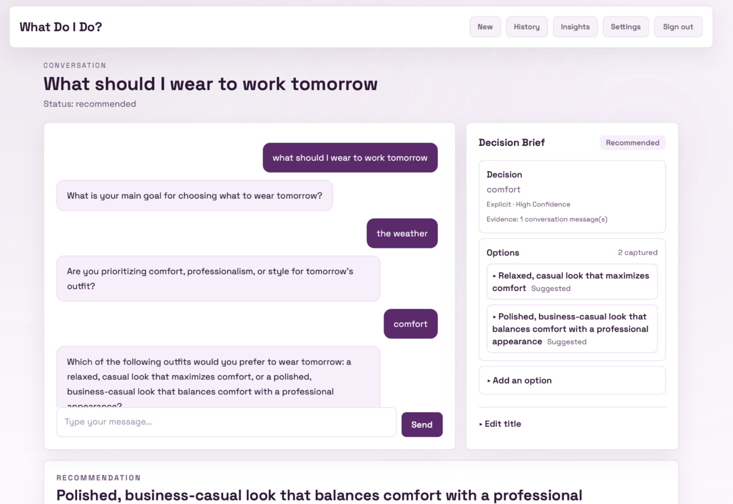Open the History page
Viewport: 733px width, 504px height.
coord(527,27)
